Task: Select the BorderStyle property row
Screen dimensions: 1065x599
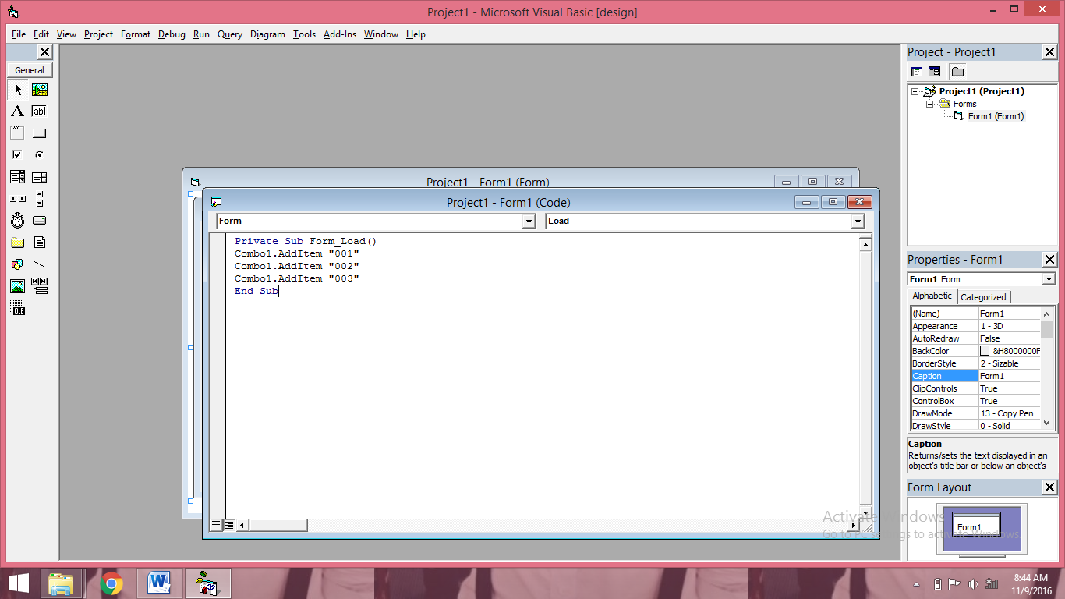Action: [975, 363]
